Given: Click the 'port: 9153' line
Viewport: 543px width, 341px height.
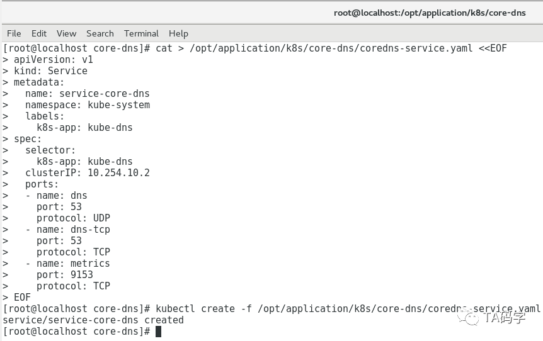Looking at the screenshot, I should point(65,275).
